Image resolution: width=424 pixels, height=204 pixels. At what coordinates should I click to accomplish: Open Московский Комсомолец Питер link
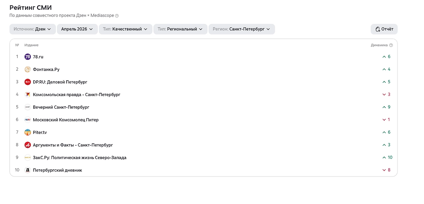pyautogui.click(x=66, y=120)
